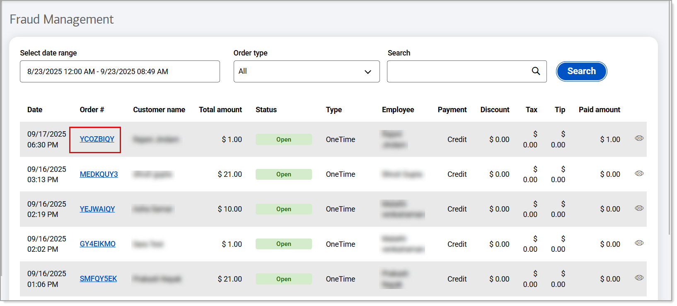Click the Tip column header
Screen dimensions: 677x306
[560, 110]
